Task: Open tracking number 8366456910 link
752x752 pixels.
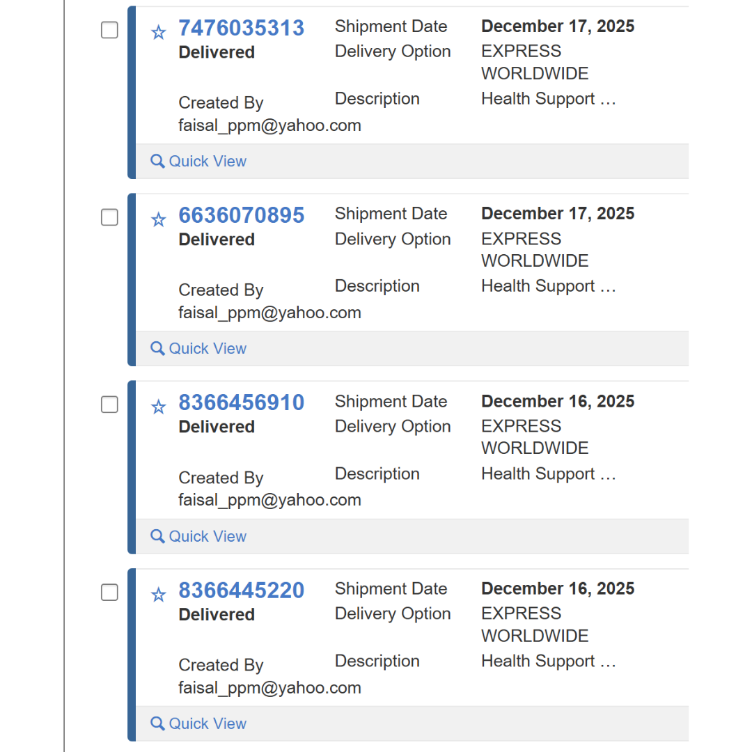Action: coord(241,402)
